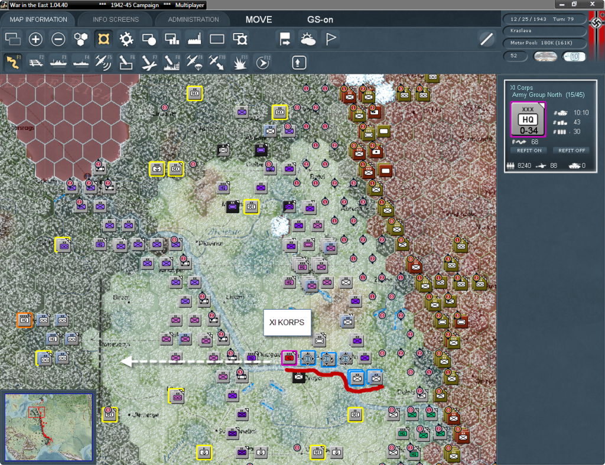
Task: Click the flag with arrow icon
Action: pyautogui.click(x=285, y=39)
